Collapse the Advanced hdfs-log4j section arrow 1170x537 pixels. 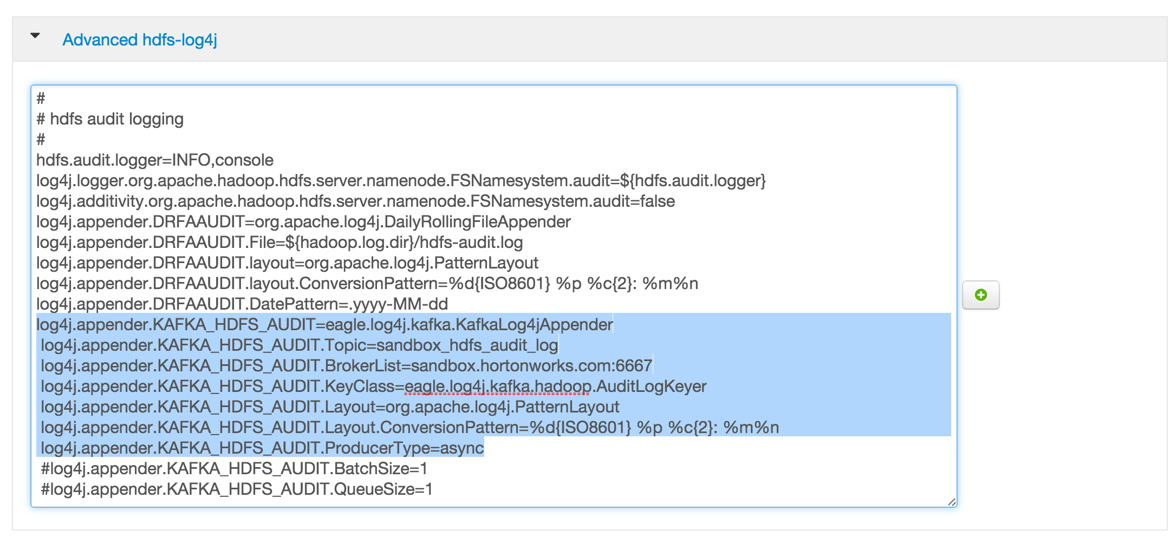(x=35, y=36)
